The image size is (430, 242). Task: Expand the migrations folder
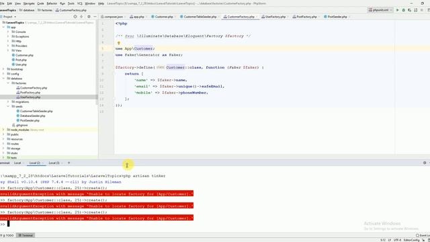click(8, 102)
